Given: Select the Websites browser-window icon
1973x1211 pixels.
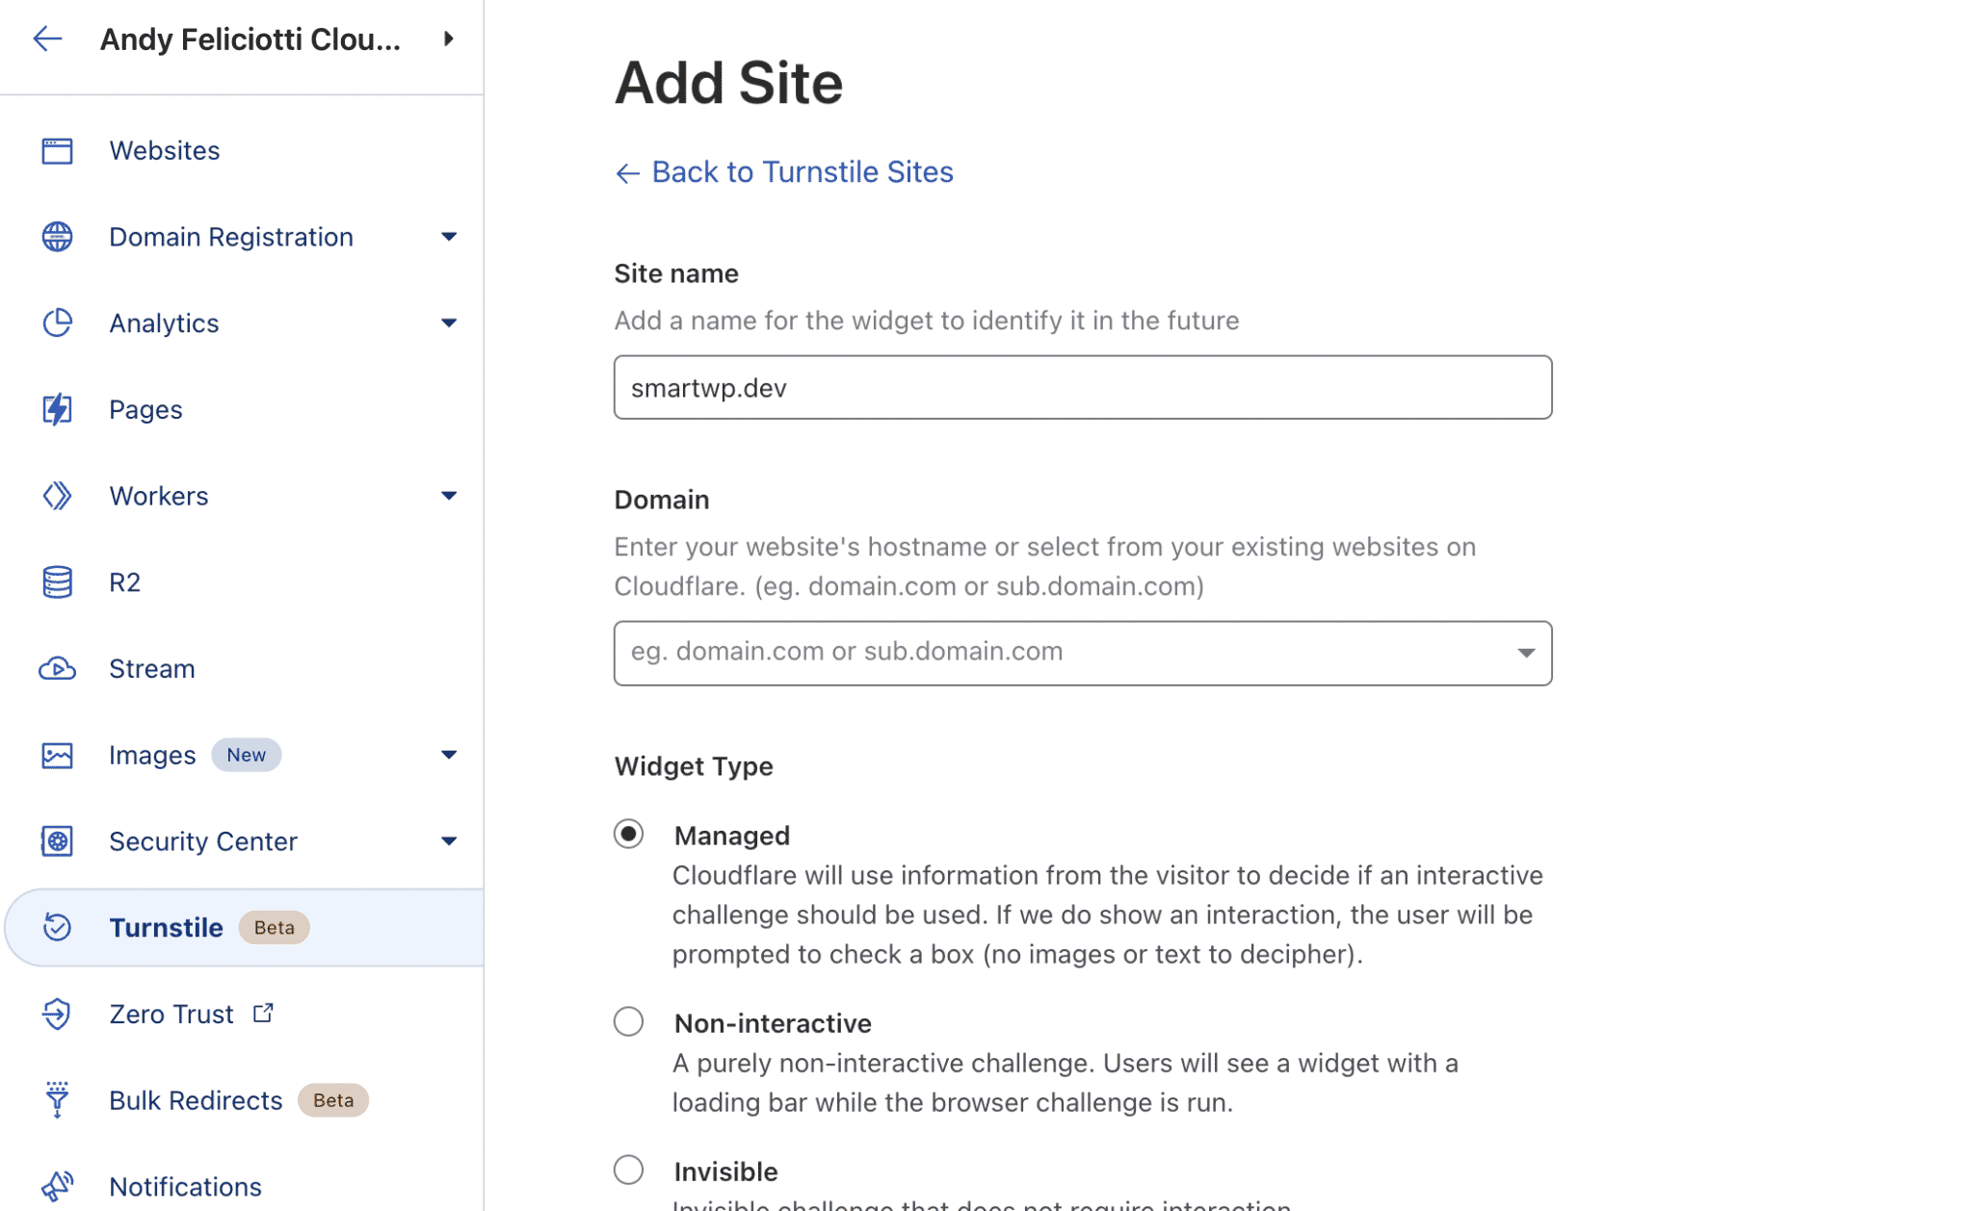Looking at the screenshot, I should coord(58,150).
